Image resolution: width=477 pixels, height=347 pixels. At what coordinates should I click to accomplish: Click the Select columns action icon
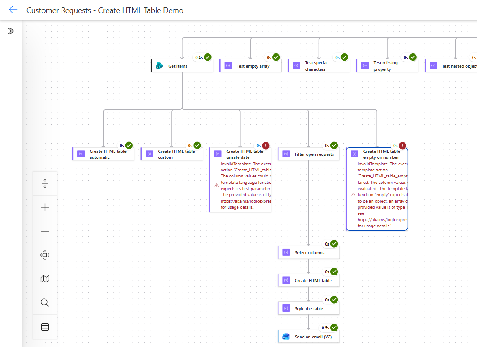[x=286, y=252]
